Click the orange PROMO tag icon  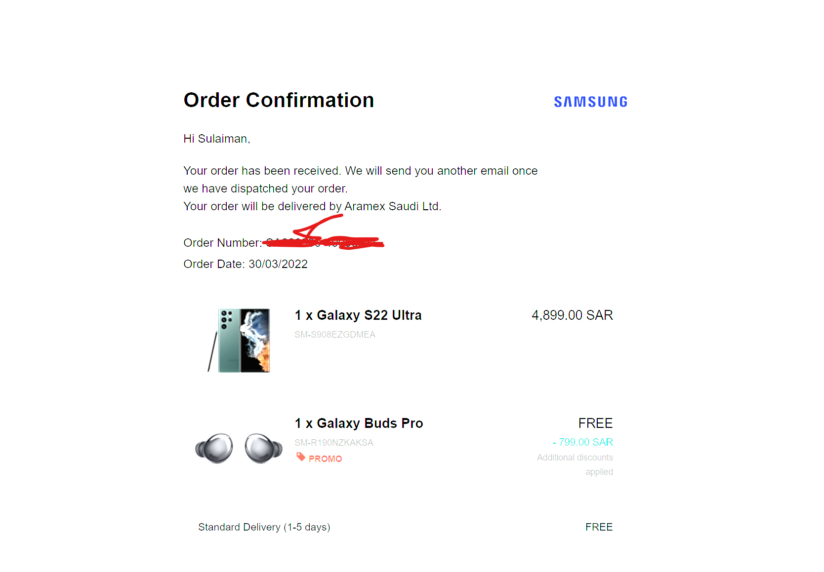(x=301, y=457)
